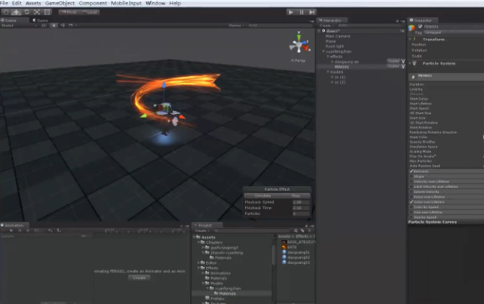Screen dimensions: 484x304
Task: Go to next keyframe in Animation panel
Action: coord(28,230)
